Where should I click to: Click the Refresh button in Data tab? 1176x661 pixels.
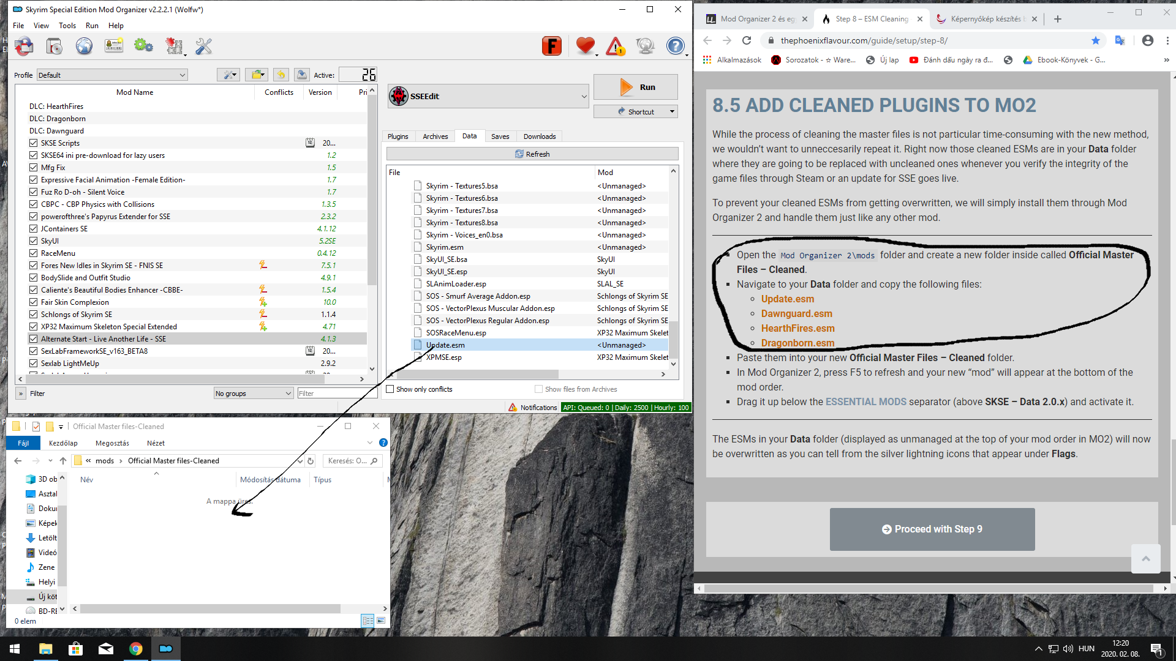(532, 154)
